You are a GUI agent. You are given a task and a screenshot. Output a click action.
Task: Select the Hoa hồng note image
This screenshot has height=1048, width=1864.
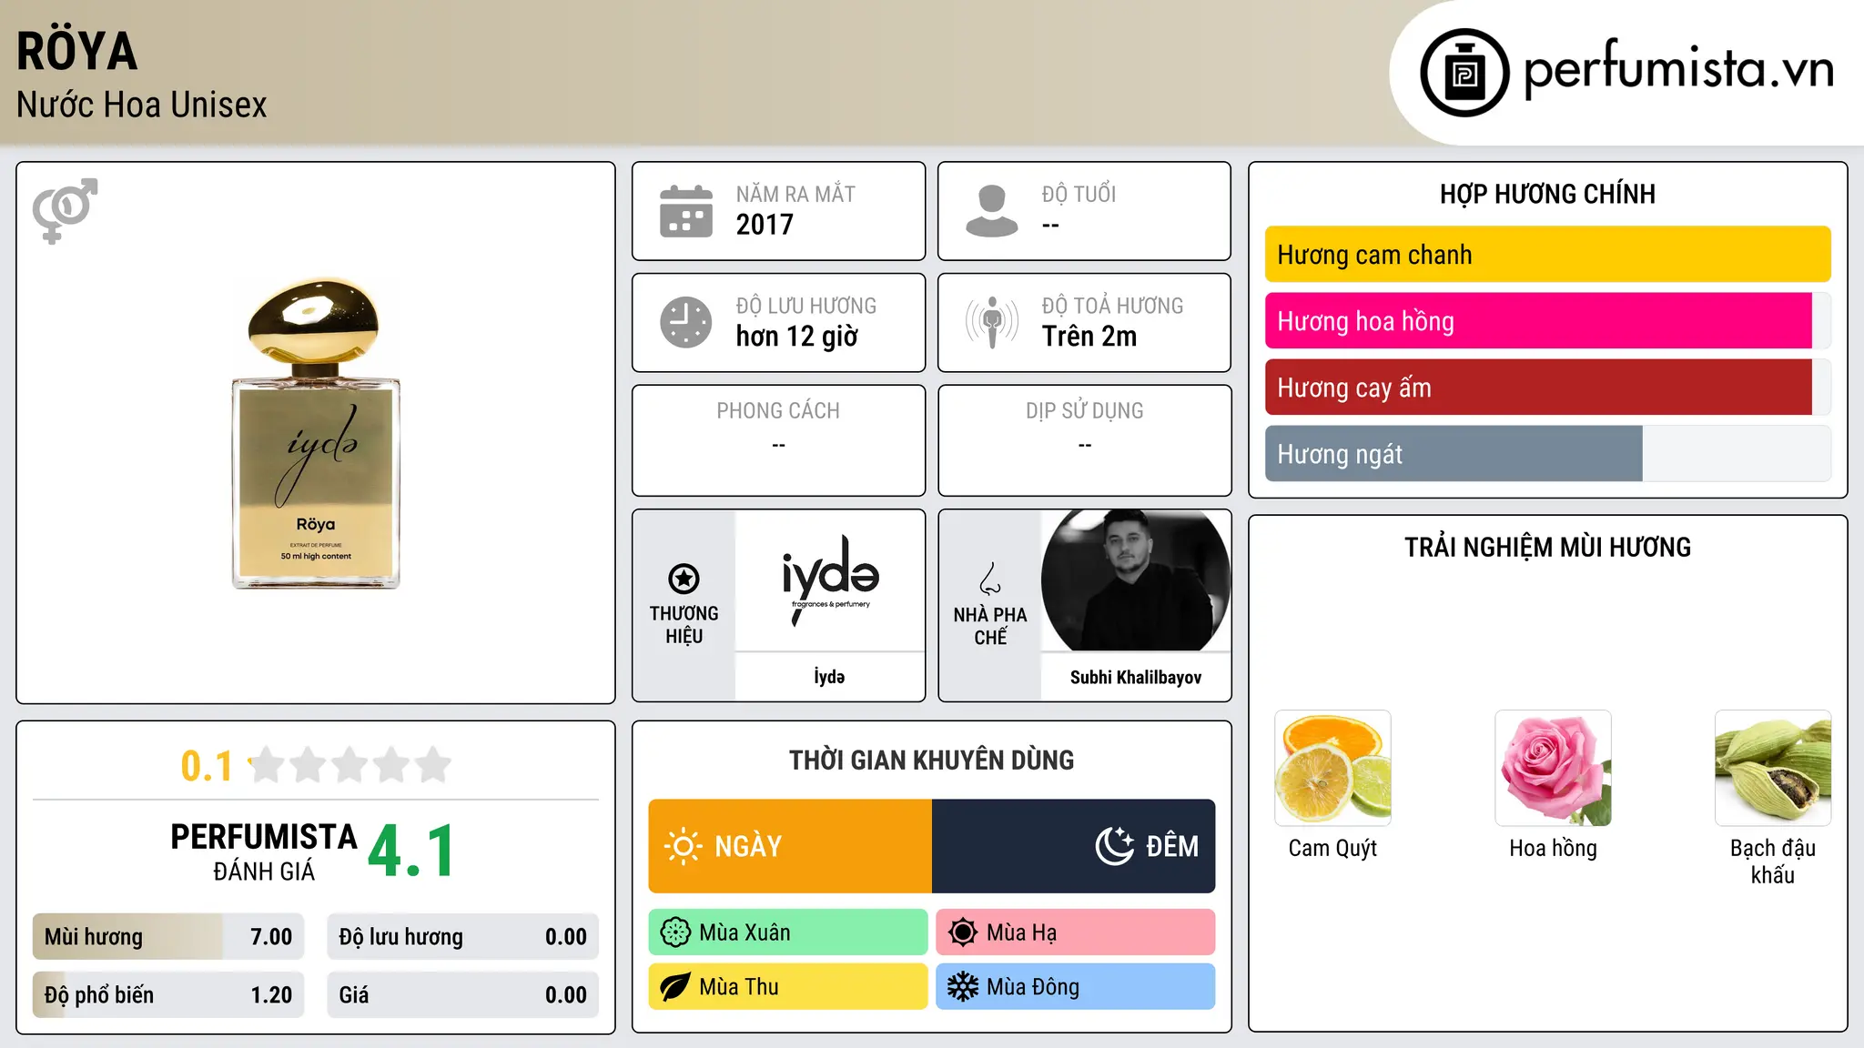1553,768
